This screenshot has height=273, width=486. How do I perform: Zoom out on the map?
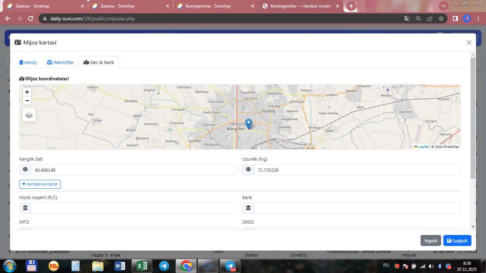click(x=27, y=101)
